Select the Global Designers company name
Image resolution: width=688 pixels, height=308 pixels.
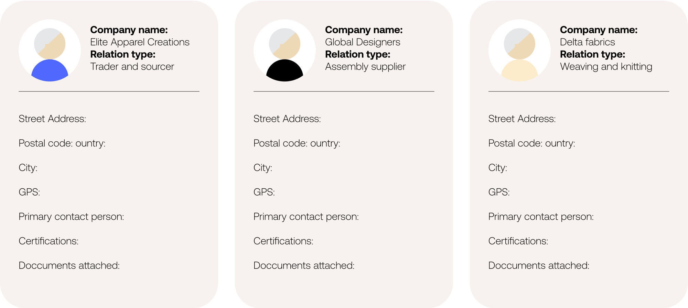[x=363, y=42]
